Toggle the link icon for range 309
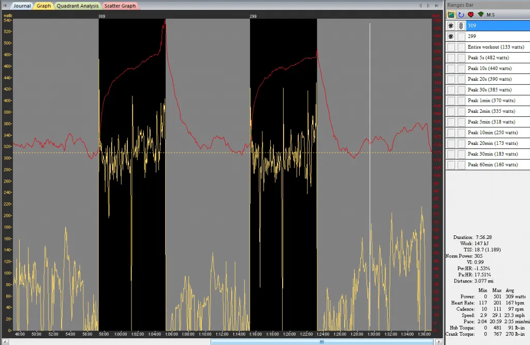Image resolution: width=530 pixels, height=345 pixels. [461, 26]
